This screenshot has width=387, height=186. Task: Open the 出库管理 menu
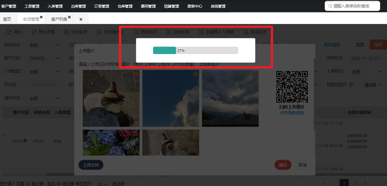point(78,6)
